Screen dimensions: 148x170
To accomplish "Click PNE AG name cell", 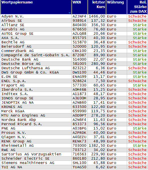I will [x=8, y=128].
